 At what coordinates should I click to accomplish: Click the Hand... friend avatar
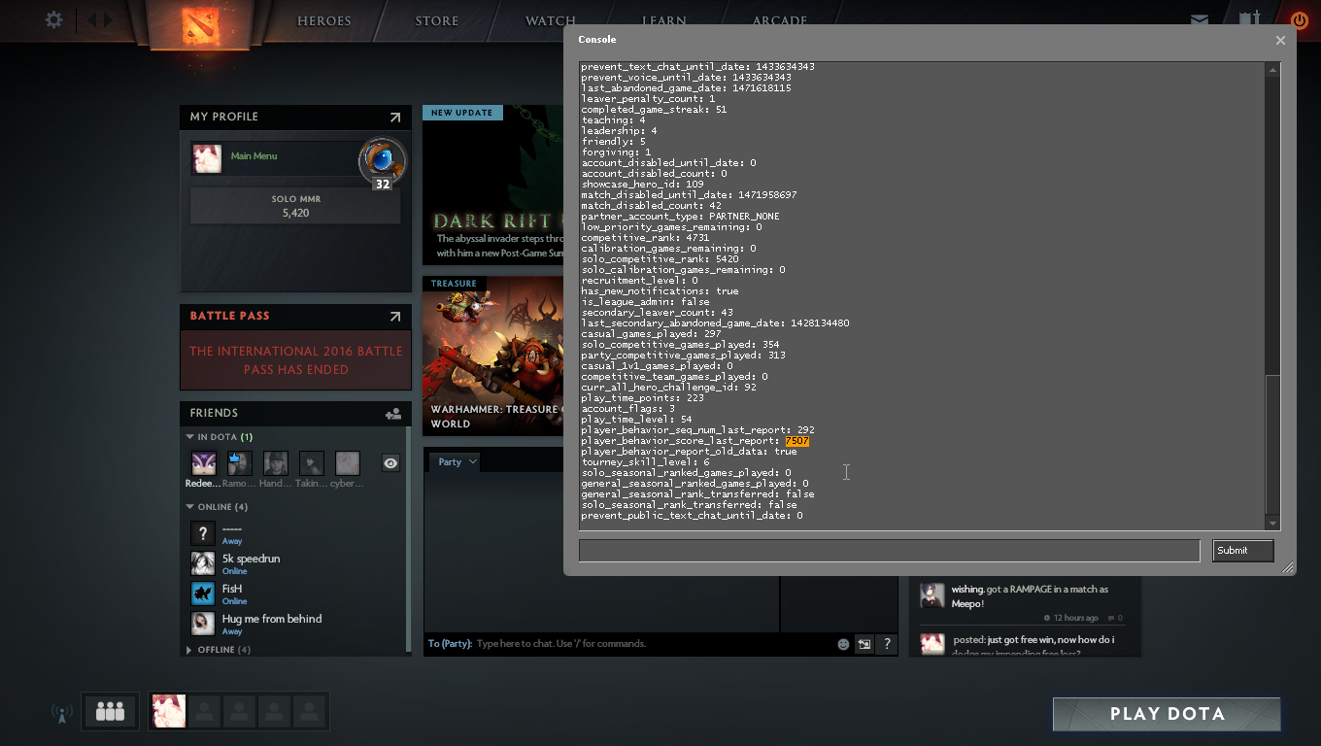[275, 463]
